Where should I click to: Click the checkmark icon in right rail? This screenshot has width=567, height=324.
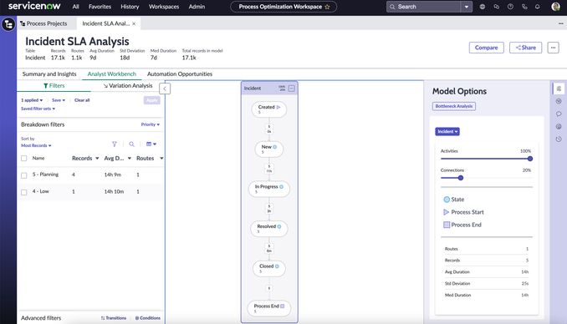[559, 101]
